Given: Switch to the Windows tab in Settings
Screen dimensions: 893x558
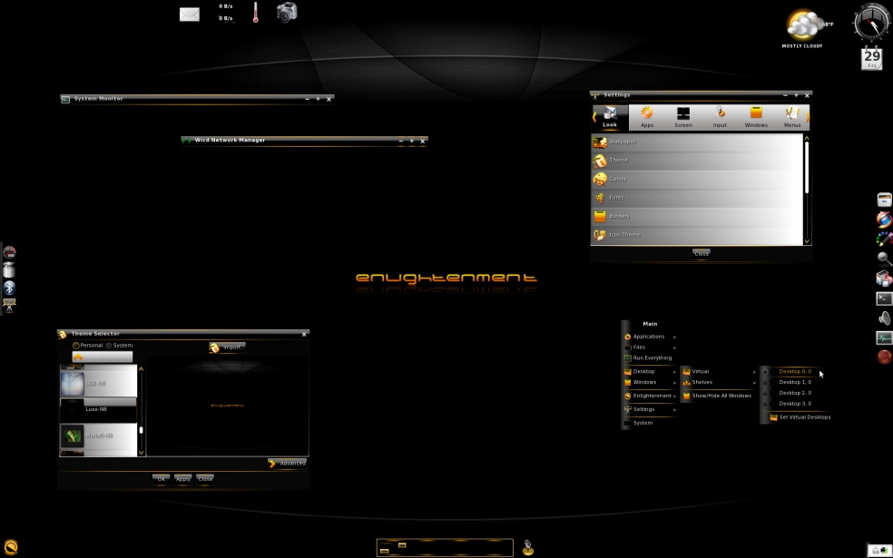Looking at the screenshot, I should point(756,117).
